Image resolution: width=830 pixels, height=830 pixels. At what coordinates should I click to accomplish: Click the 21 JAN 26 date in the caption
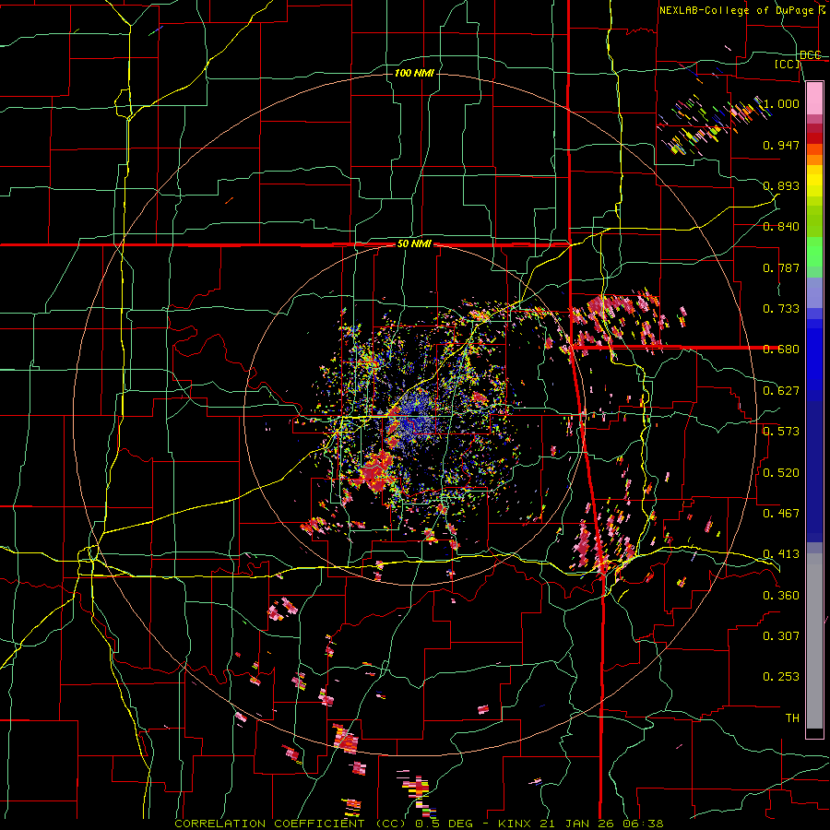[575, 824]
